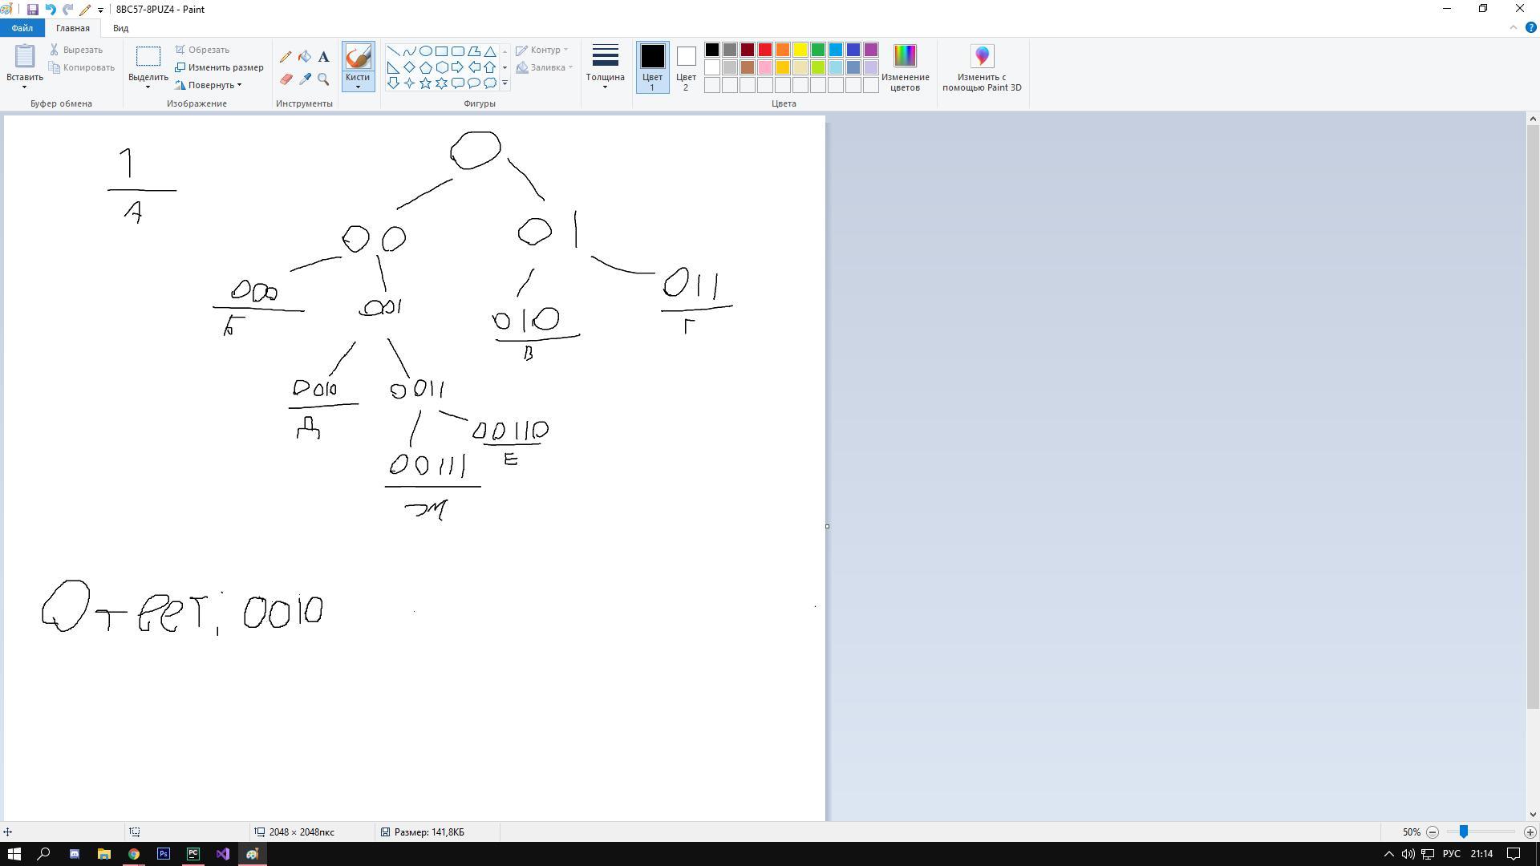Click the Save icon in the title bar
The height and width of the screenshot is (866, 1540).
(x=32, y=10)
